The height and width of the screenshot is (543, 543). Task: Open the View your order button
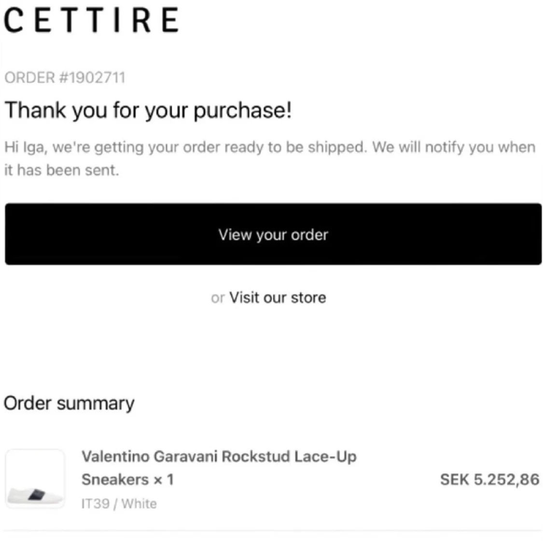point(273,234)
